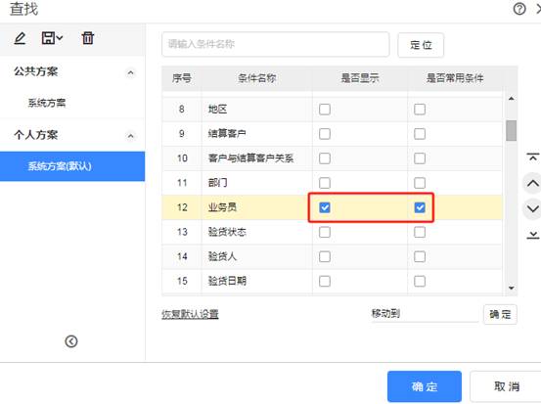Image resolution: width=541 pixels, height=404 pixels.
Task: Check 是否显示 box for 地区
Action: point(325,110)
